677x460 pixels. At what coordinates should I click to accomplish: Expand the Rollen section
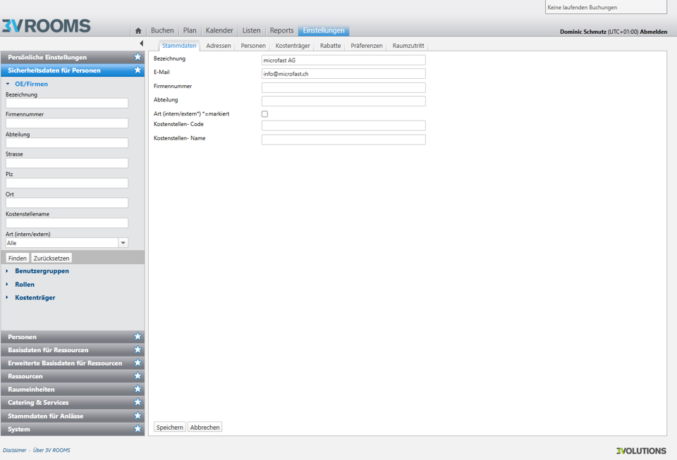pyautogui.click(x=25, y=285)
